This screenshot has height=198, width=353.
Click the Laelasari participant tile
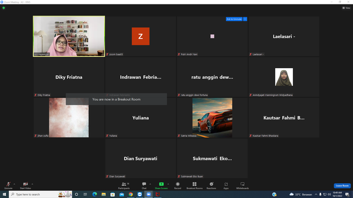(x=284, y=36)
